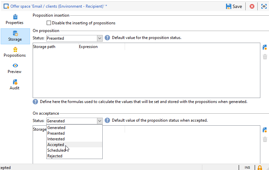Viewport: 269px width, 170px height.
Task: Choose Accepted from the status list
Action: pyautogui.click(x=56, y=145)
